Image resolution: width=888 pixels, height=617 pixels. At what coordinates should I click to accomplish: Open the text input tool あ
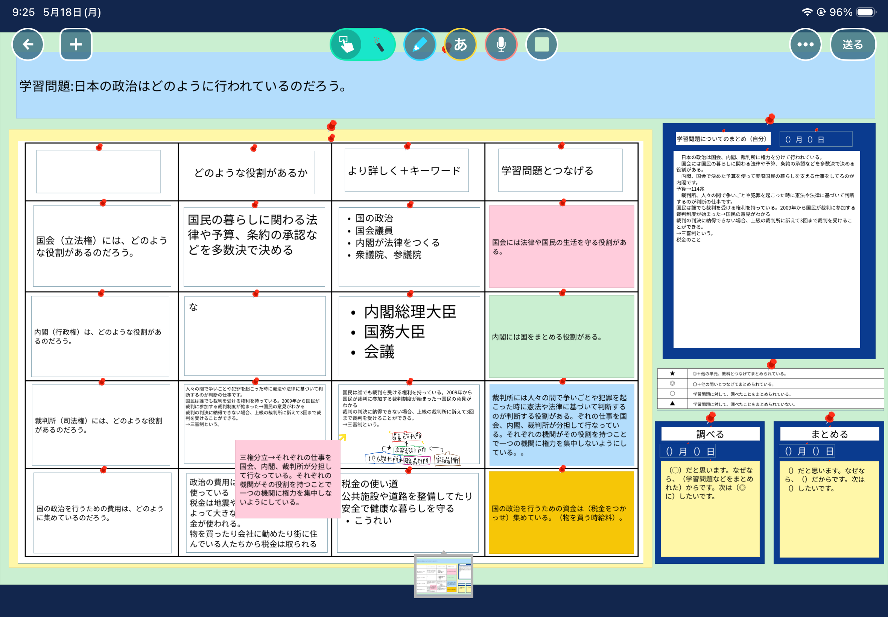460,44
